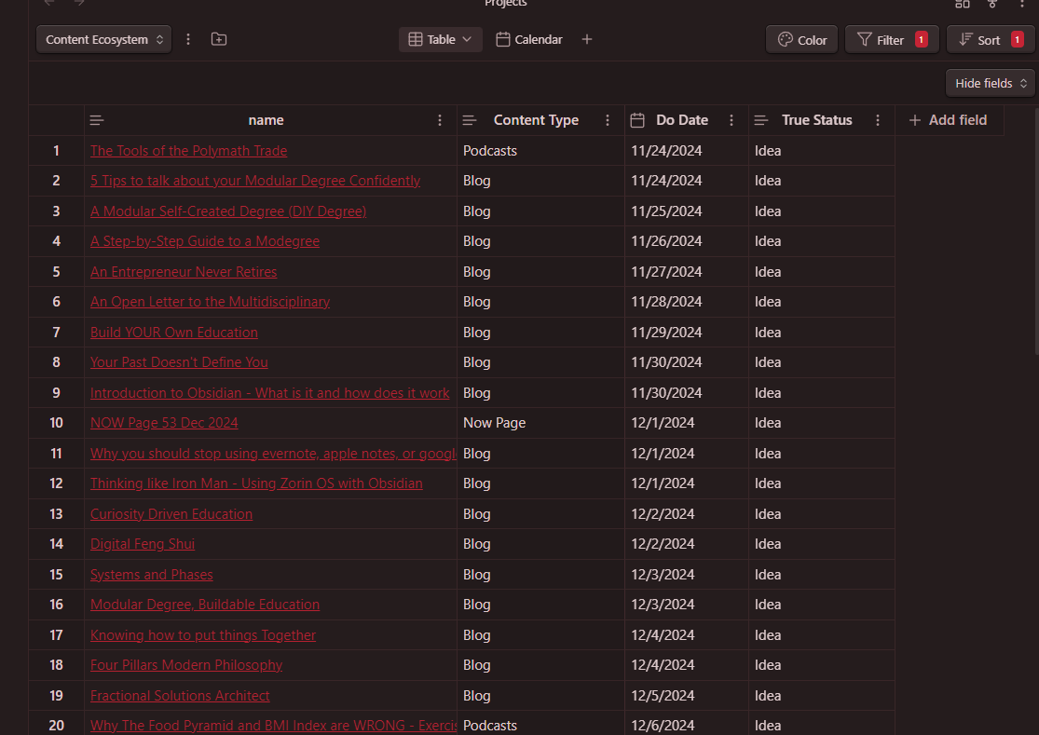The height and width of the screenshot is (735, 1039).
Task: Expand the Hide fields dropdown
Action: (990, 83)
